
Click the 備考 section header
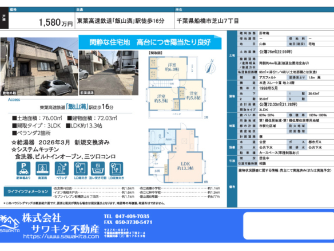pyautogui.click(x=232, y=187)
